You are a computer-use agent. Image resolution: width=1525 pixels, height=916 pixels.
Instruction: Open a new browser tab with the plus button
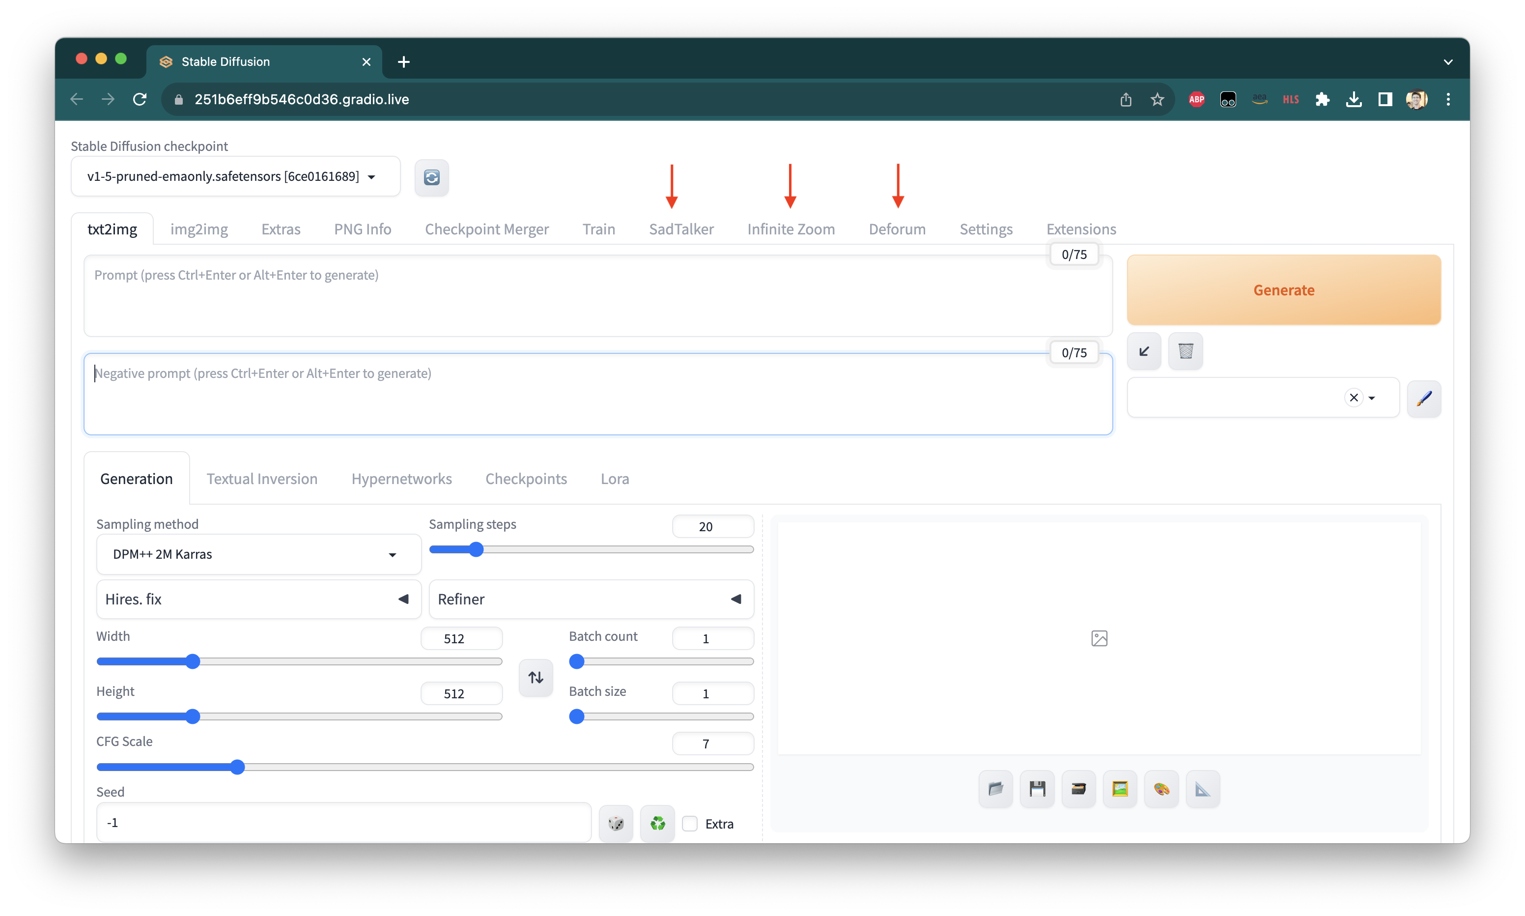click(403, 62)
